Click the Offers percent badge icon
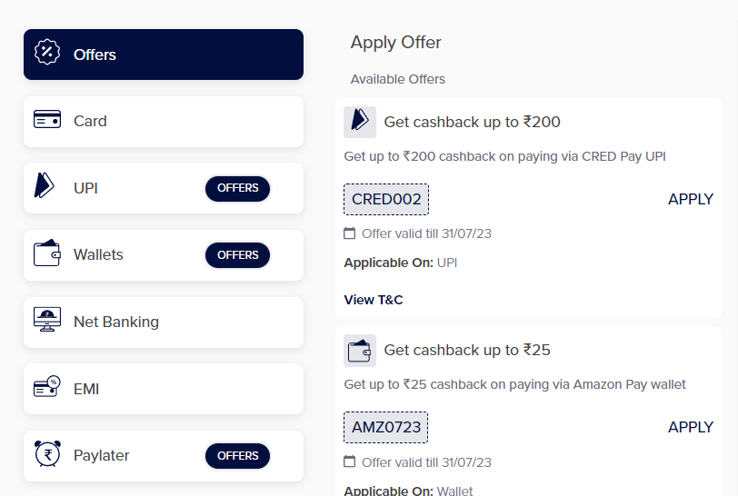Image resolution: width=738 pixels, height=496 pixels. coord(47,55)
